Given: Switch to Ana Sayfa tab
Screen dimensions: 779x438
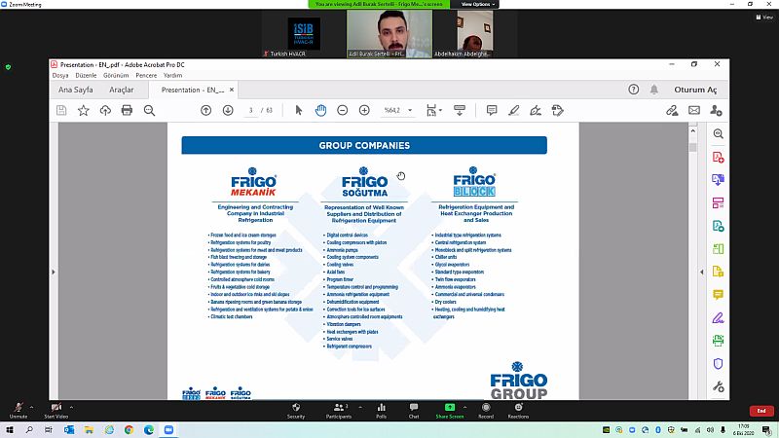Looking at the screenshot, I should 76,90.
